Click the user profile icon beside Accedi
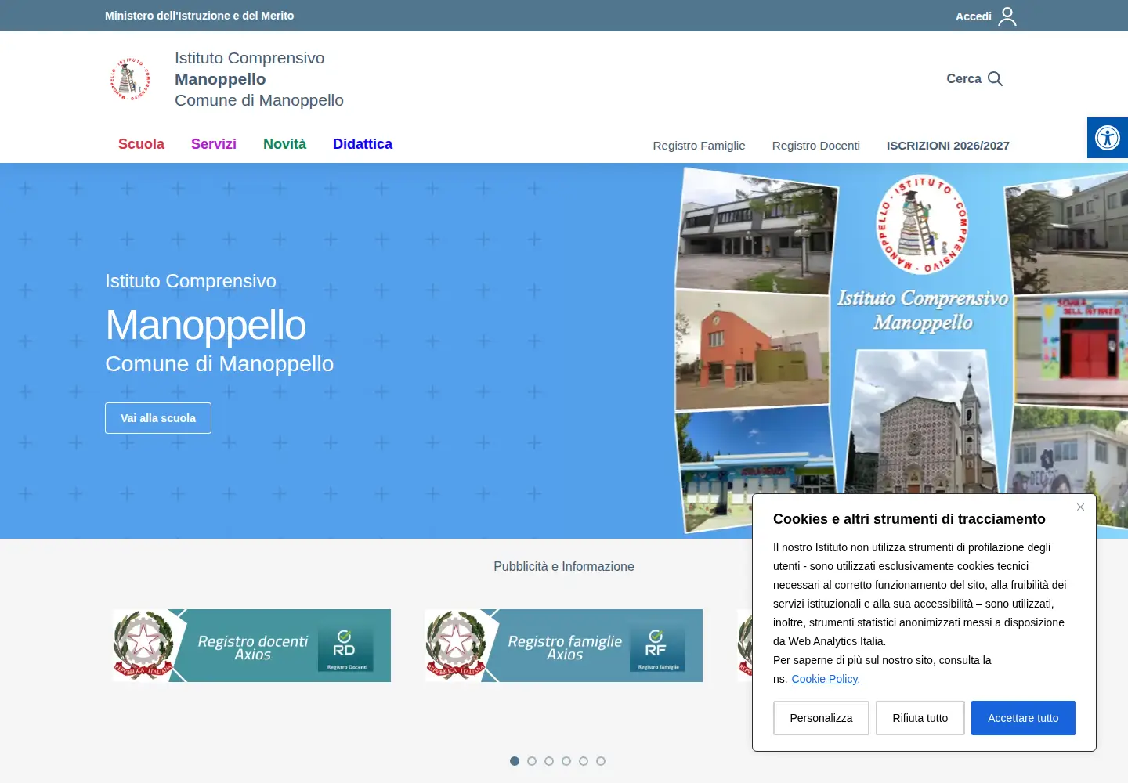Screen dimensions: 1128x783 [1007, 16]
